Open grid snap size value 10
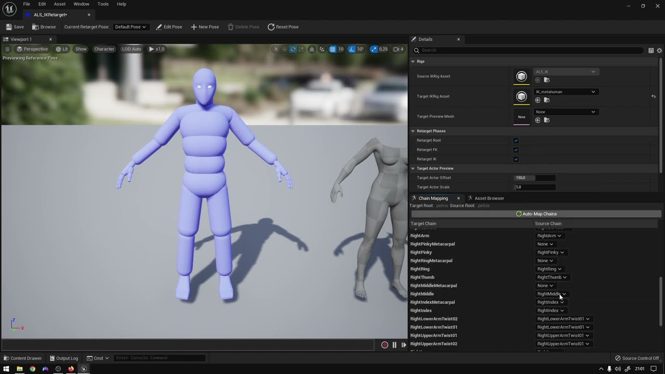Screen dimensions: 665x374 click(x=341, y=49)
